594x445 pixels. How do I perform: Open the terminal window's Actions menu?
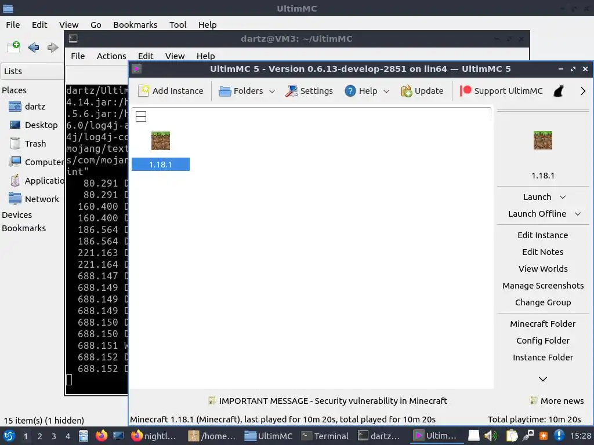111,56
